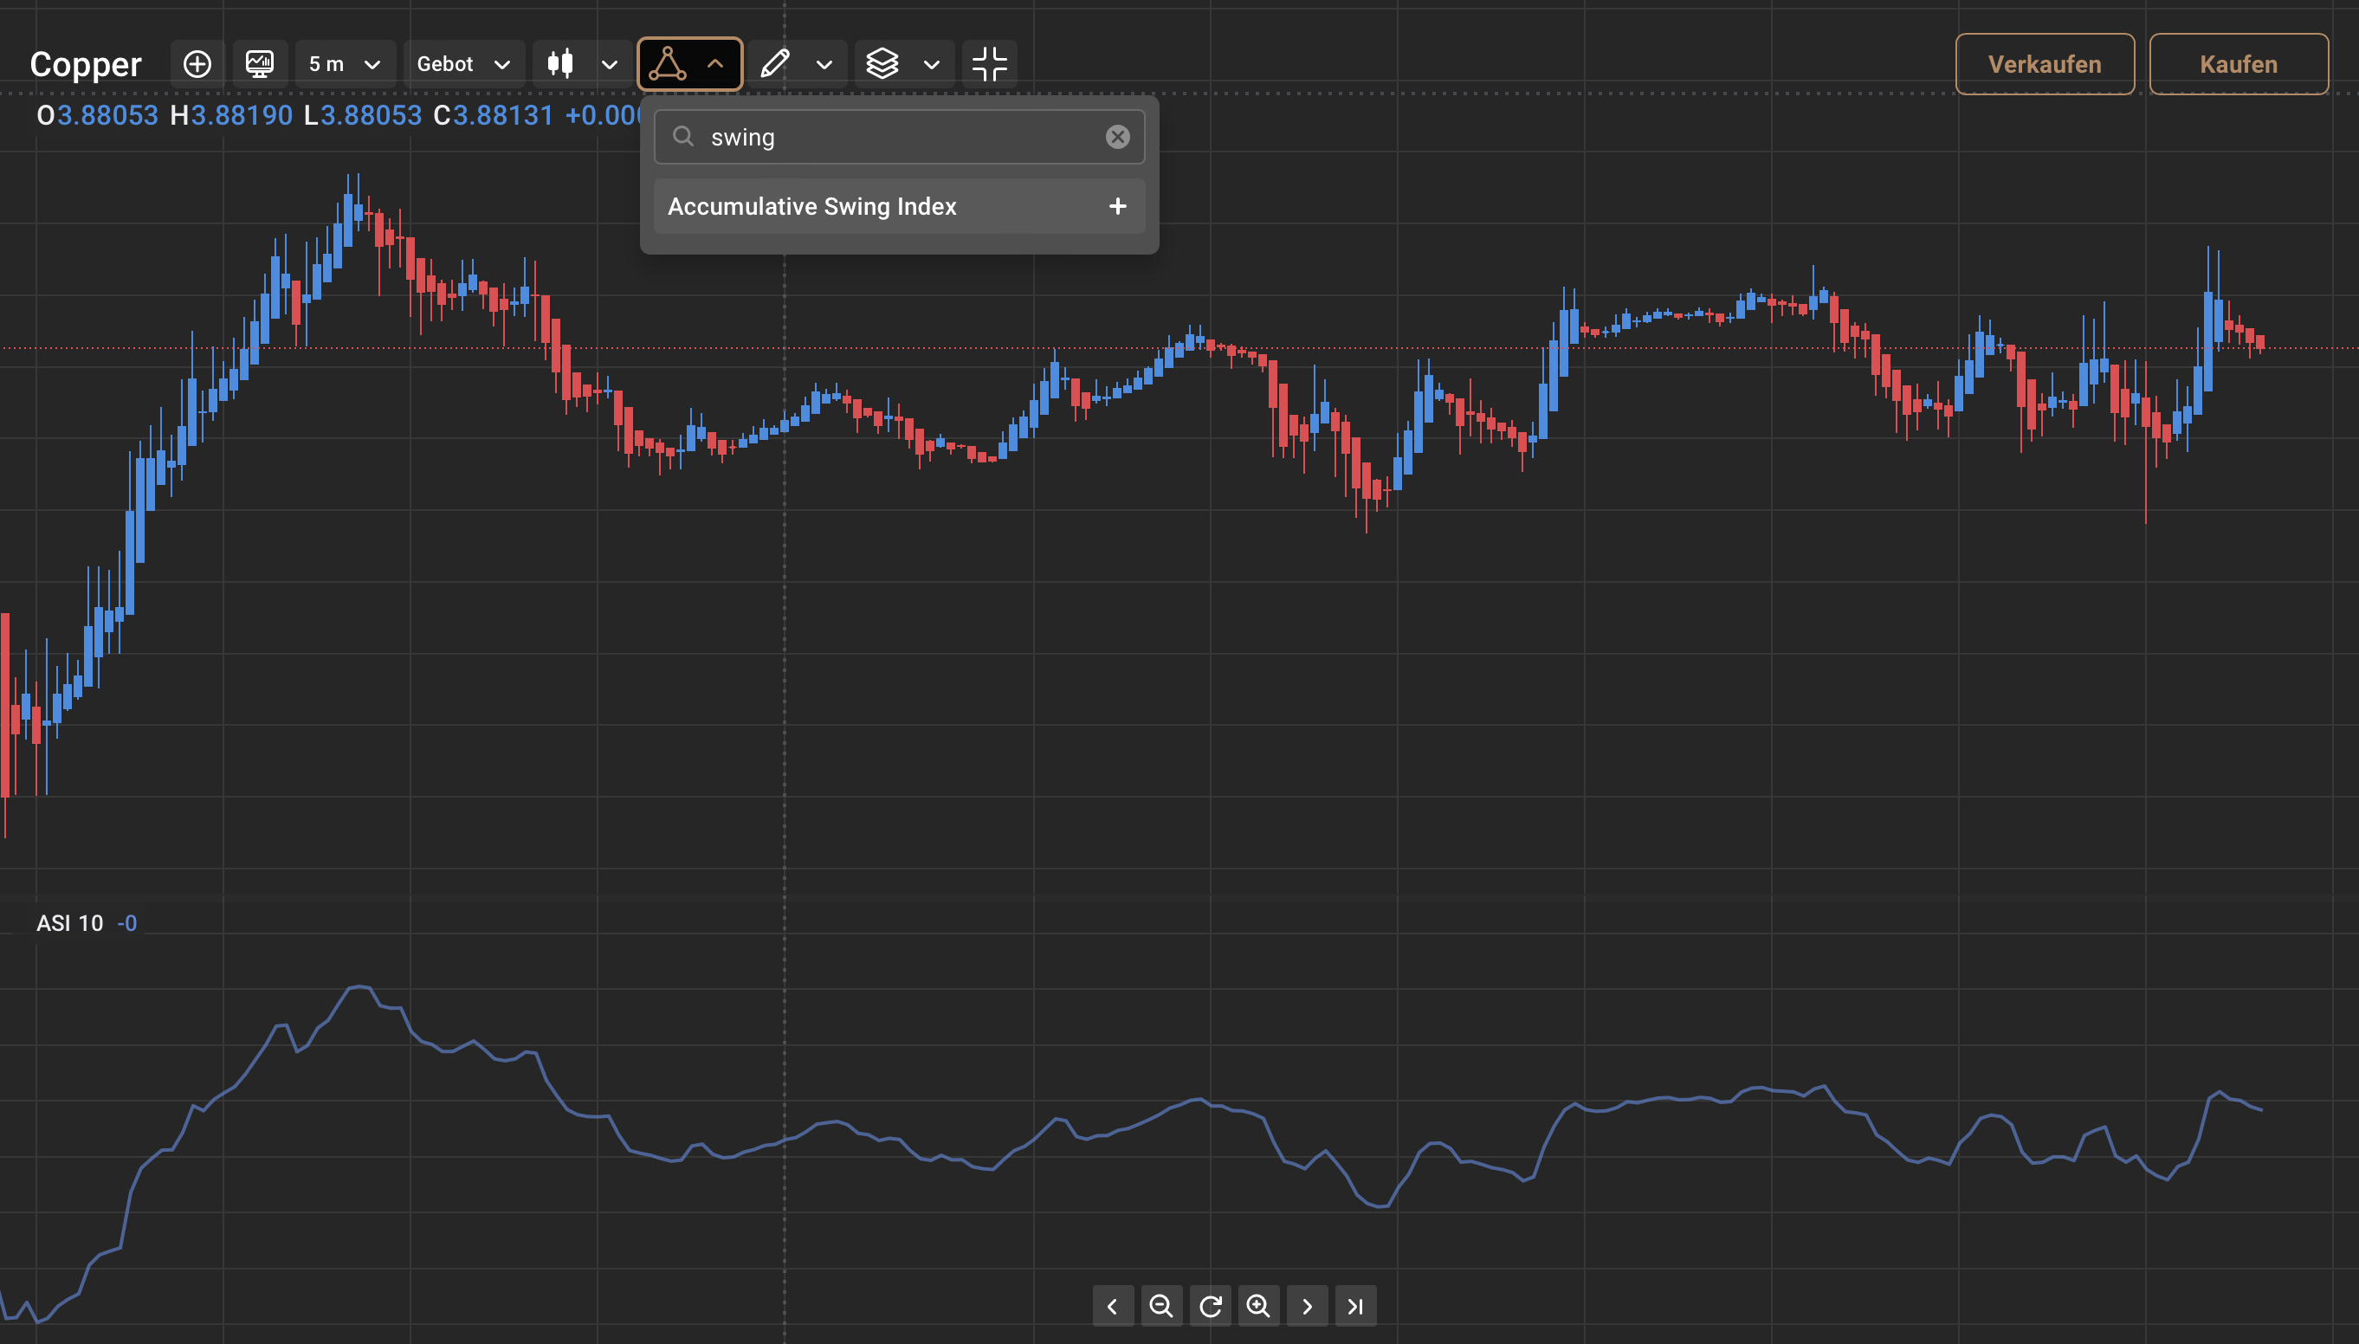This screenshot has width=2359, height=1344.
Task: Reset the chart view
Action: click(1210, 1305)
